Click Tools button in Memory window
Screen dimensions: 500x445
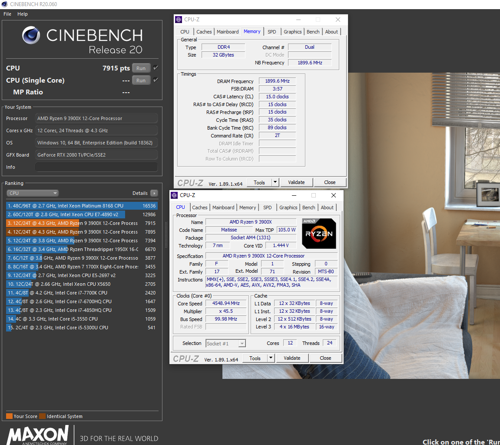pyautogui.click(x=259, y=182)
